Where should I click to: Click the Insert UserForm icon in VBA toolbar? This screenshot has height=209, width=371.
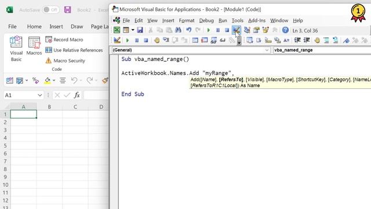pyautogui.click(x=126, y=30)
